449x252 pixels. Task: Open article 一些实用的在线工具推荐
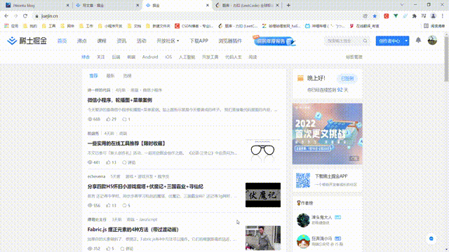point(126,143)
